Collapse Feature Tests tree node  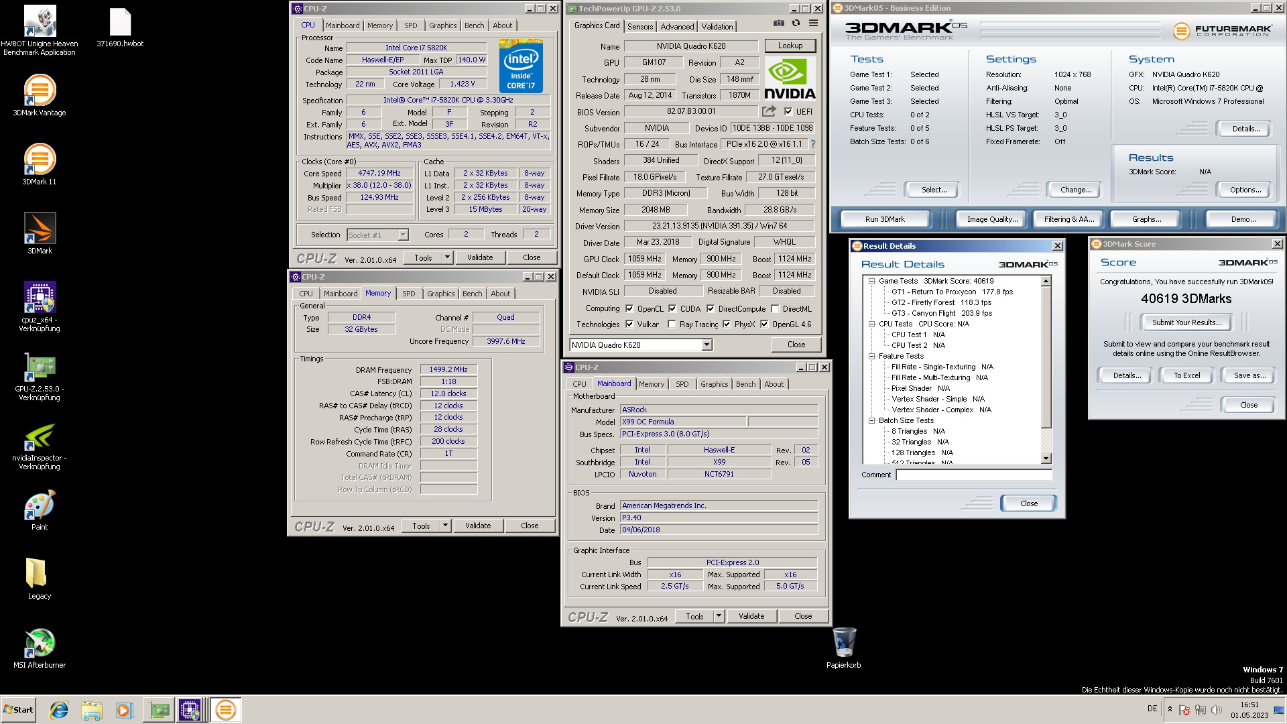pyautogui.click(x=872, y=357)
